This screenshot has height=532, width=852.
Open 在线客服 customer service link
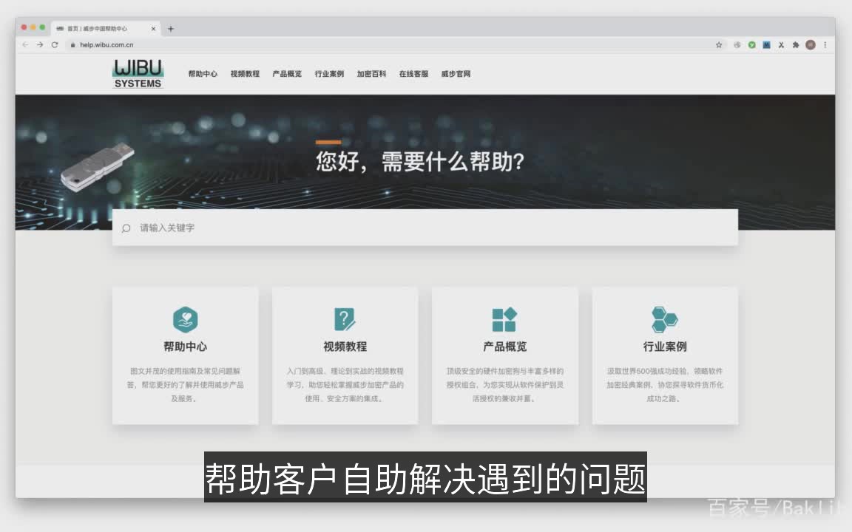coord(413,74)
